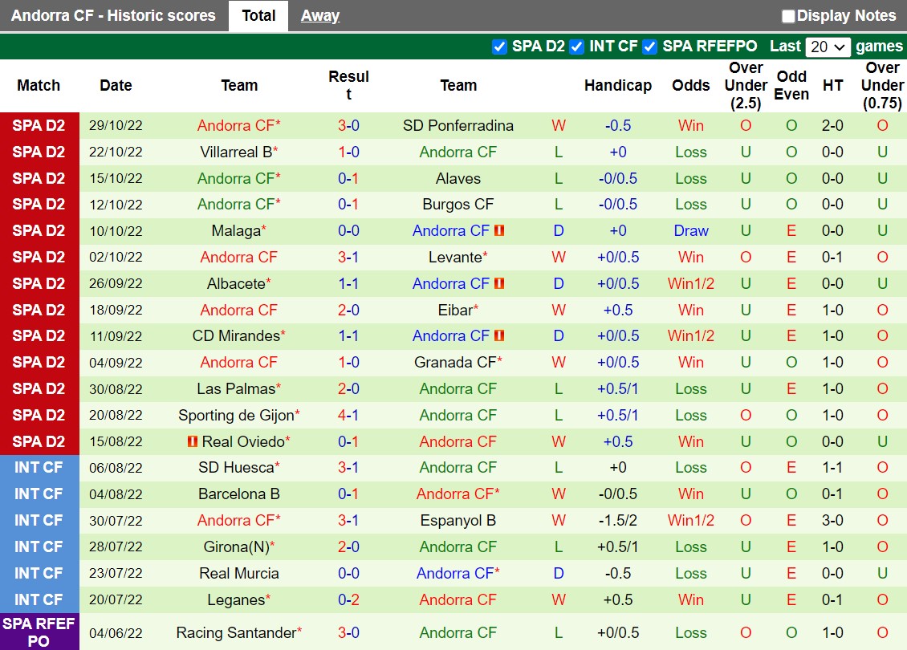Image resolution: width=907 pixels, height=650 pixels.
Task: Open Real Murcia team link
Action: tap(239, 573)
